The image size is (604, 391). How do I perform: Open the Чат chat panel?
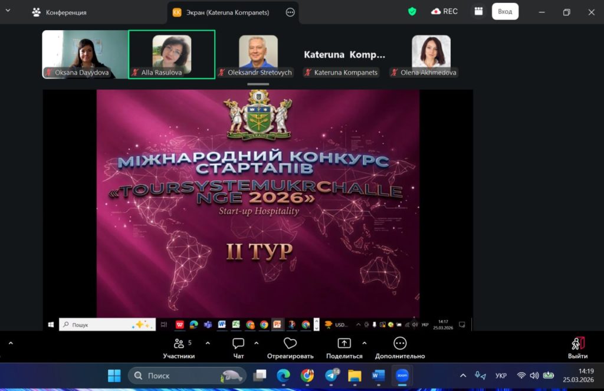coord(238,344)
